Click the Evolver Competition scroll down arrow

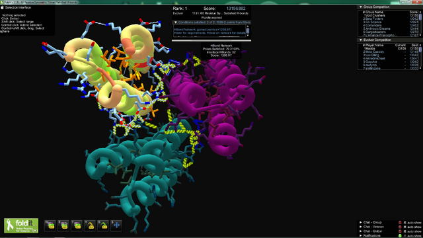click(420, 68)
